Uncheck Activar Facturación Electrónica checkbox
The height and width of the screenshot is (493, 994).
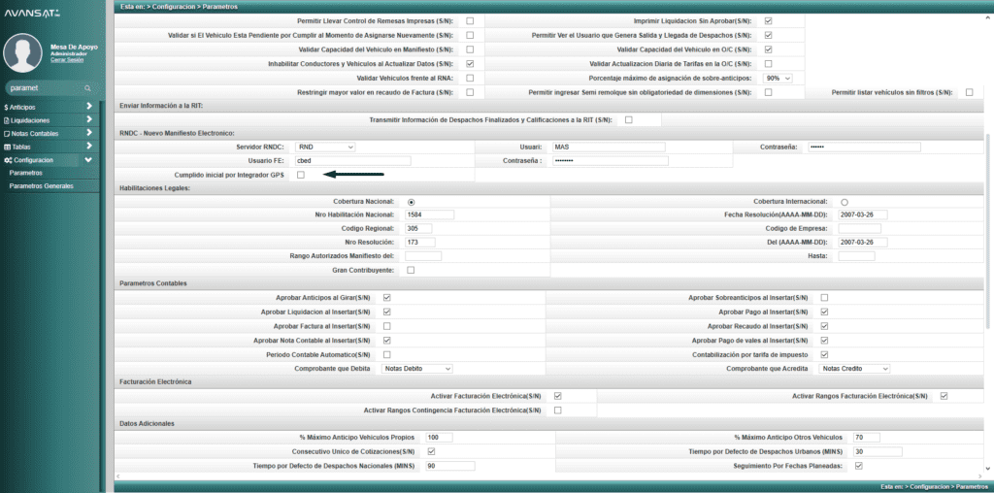[x=558, y=396]
